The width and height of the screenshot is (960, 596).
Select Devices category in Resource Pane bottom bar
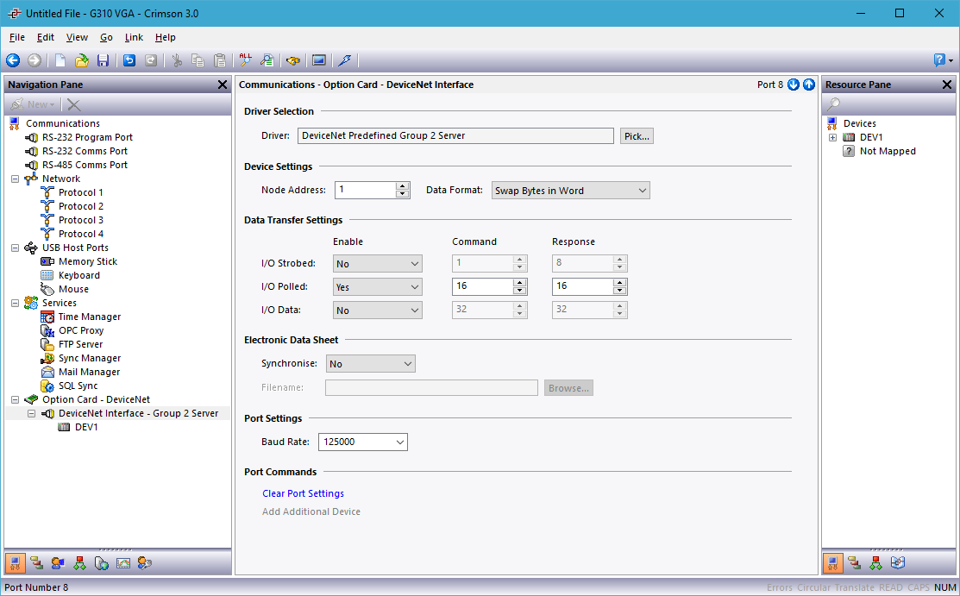pos(832,562)
